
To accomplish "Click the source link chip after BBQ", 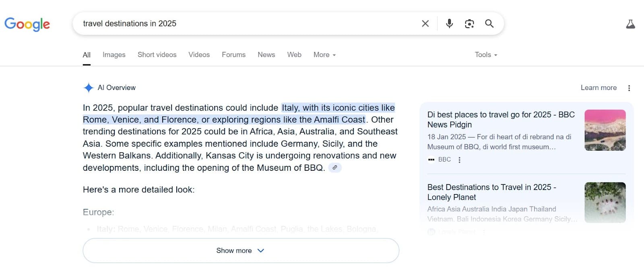I will click(335, 168).
